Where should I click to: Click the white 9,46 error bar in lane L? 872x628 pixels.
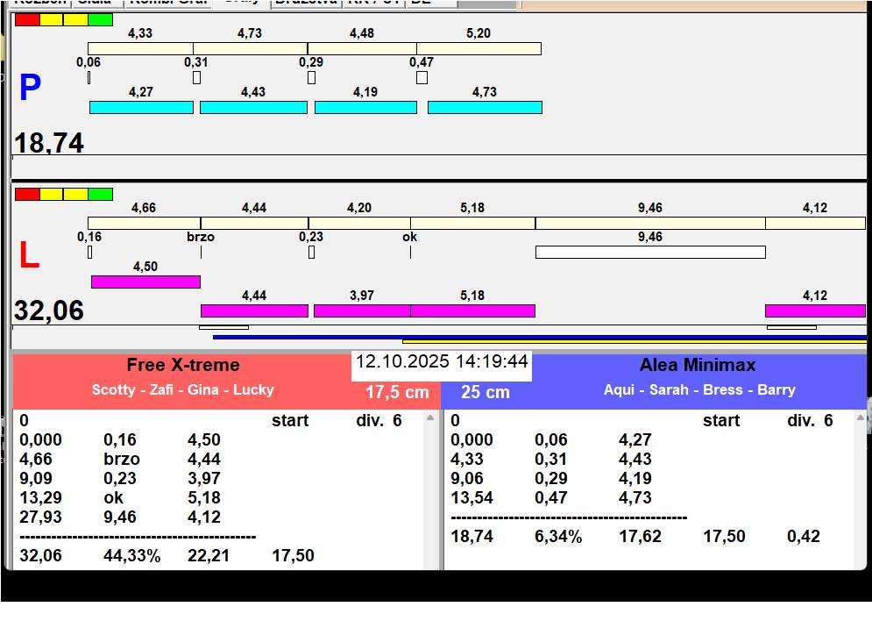pyautogui.click(x=649, y=253)
